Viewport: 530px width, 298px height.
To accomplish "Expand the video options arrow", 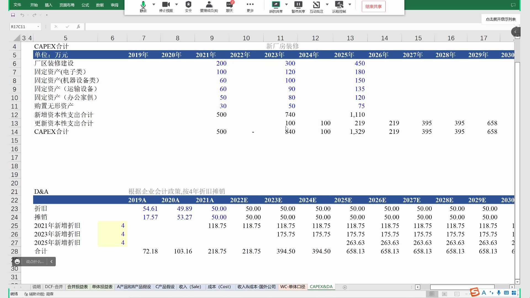I will pyautogui.click(x=176, y=4).
